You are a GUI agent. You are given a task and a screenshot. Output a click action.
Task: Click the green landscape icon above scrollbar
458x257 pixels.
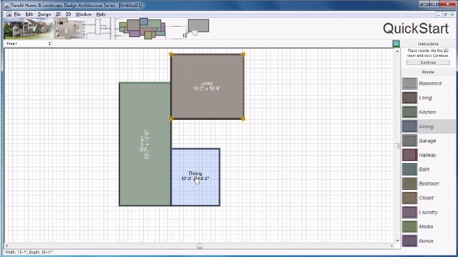396,43
